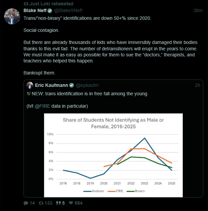Open Blake Neff's profile avatar
Viewport: 208px width, 211px height.
click(12, 16)
